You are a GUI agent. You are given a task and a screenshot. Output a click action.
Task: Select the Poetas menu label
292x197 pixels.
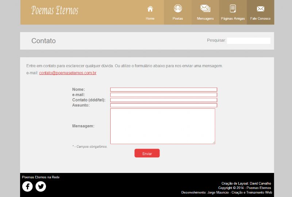pos(178,19)
